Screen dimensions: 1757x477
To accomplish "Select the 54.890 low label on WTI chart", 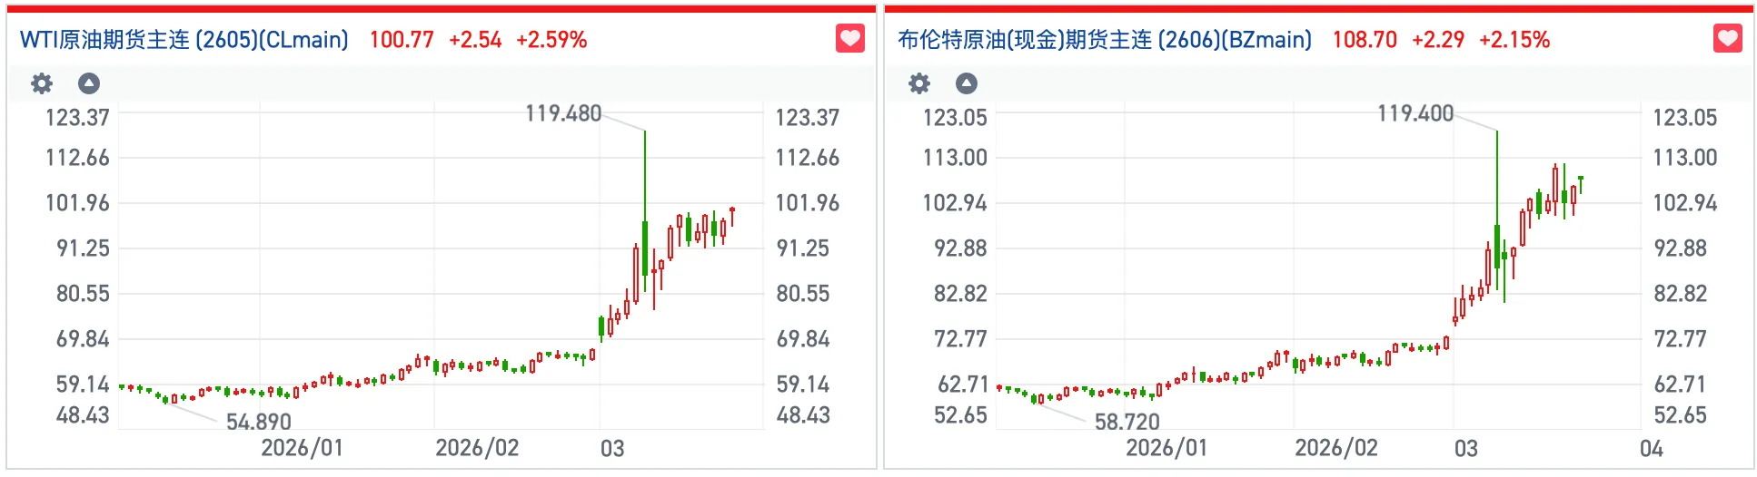I will (x=259, y=422).
